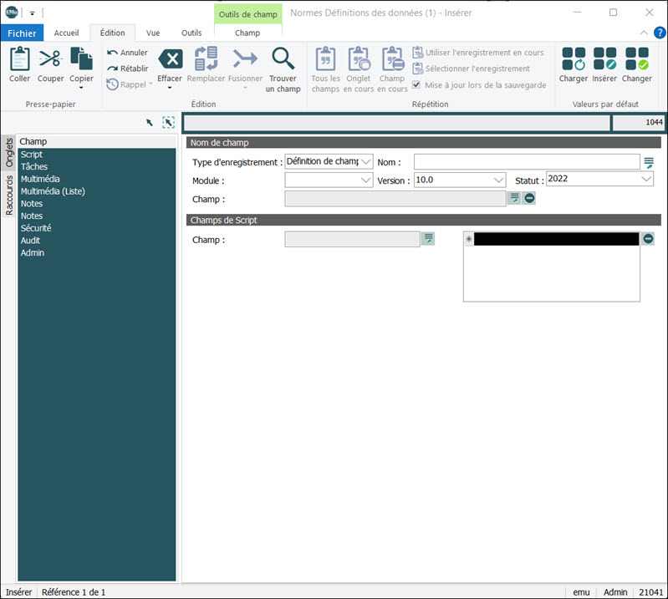The width and height of the screenshot is (668, 599).
Task: Click Référence 1 de 1 status text
Action: 74,592
